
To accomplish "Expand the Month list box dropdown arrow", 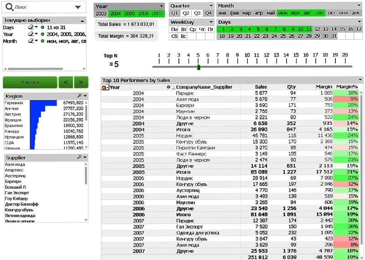I will point(360,6).
